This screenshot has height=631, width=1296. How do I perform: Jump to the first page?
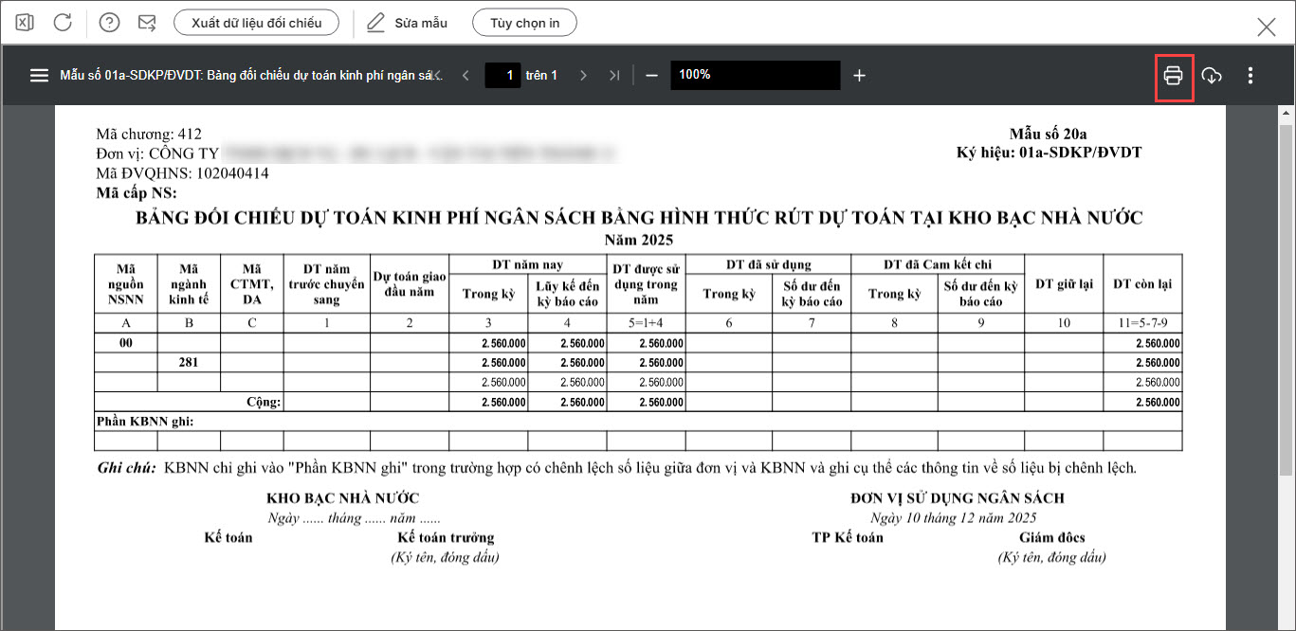pyautogui.click(x=437, y=76)
